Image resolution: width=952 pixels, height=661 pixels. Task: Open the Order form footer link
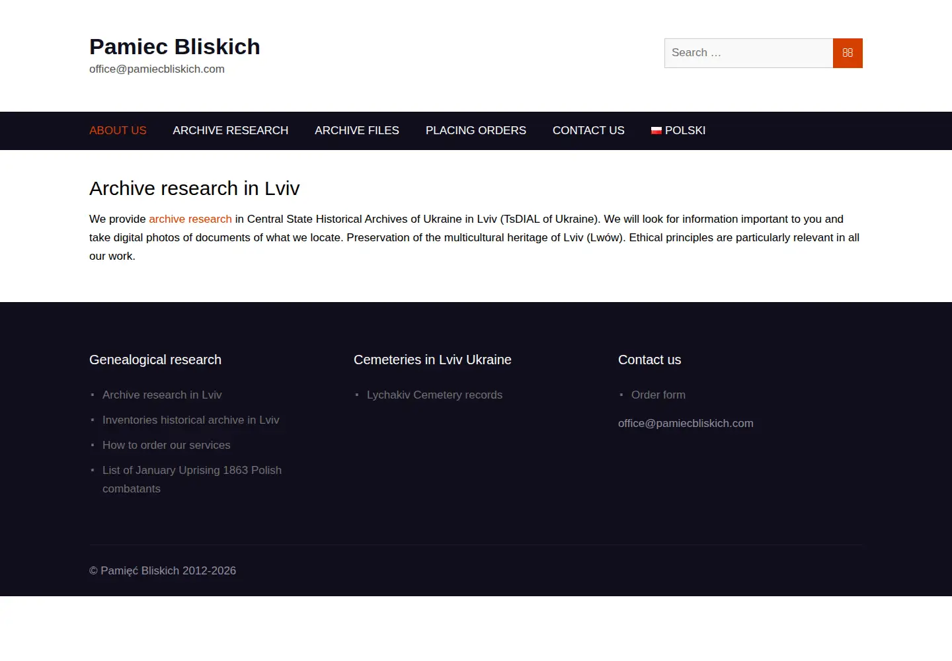[658, 395]
